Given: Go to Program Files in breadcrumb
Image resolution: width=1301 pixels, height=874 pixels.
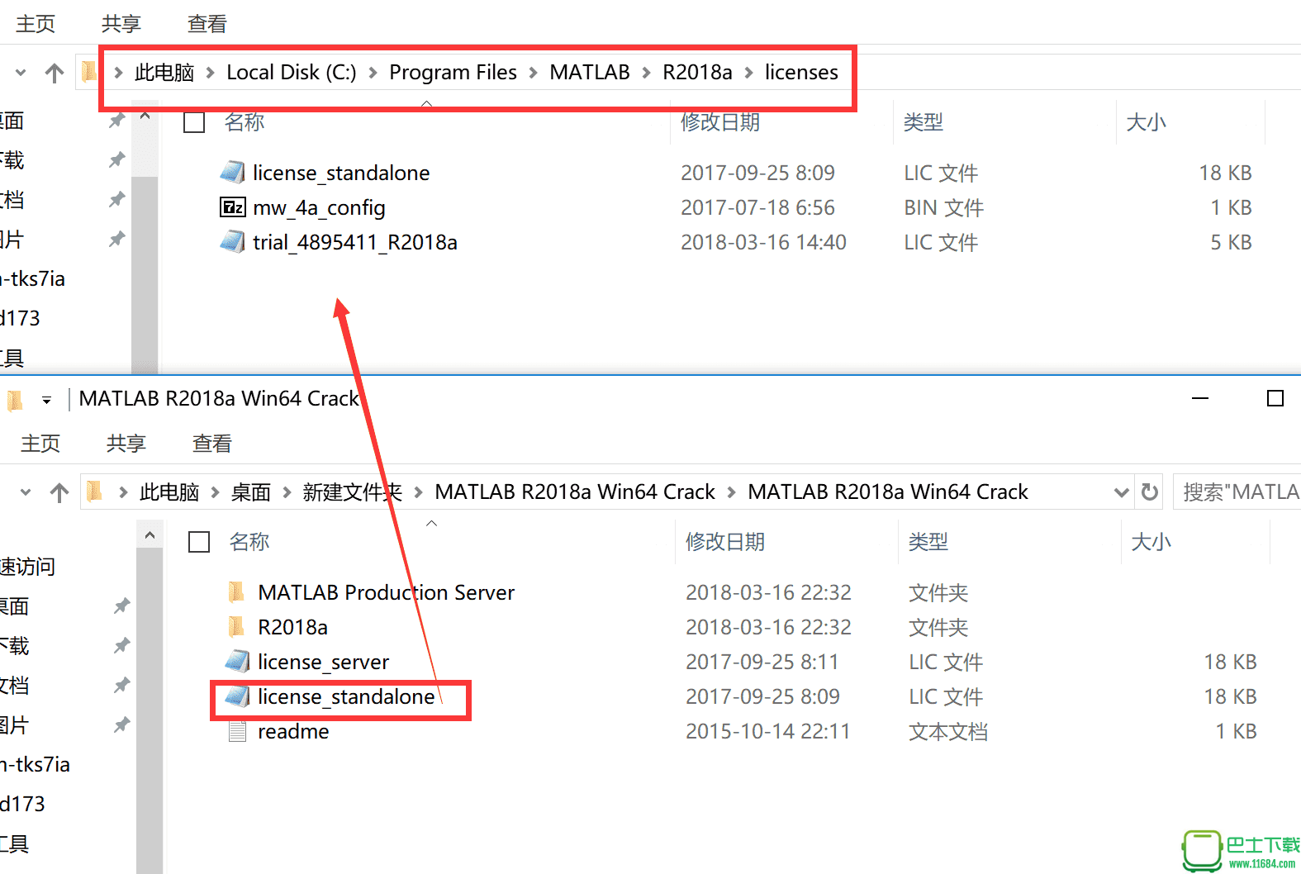Looking at the screenshot, I should pos(453,73).
